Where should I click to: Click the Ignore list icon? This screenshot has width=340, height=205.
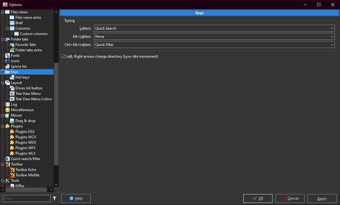pos(8,66)
